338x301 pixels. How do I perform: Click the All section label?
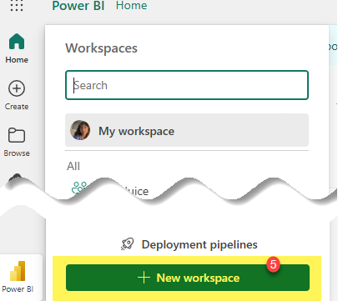pos(73,166)
